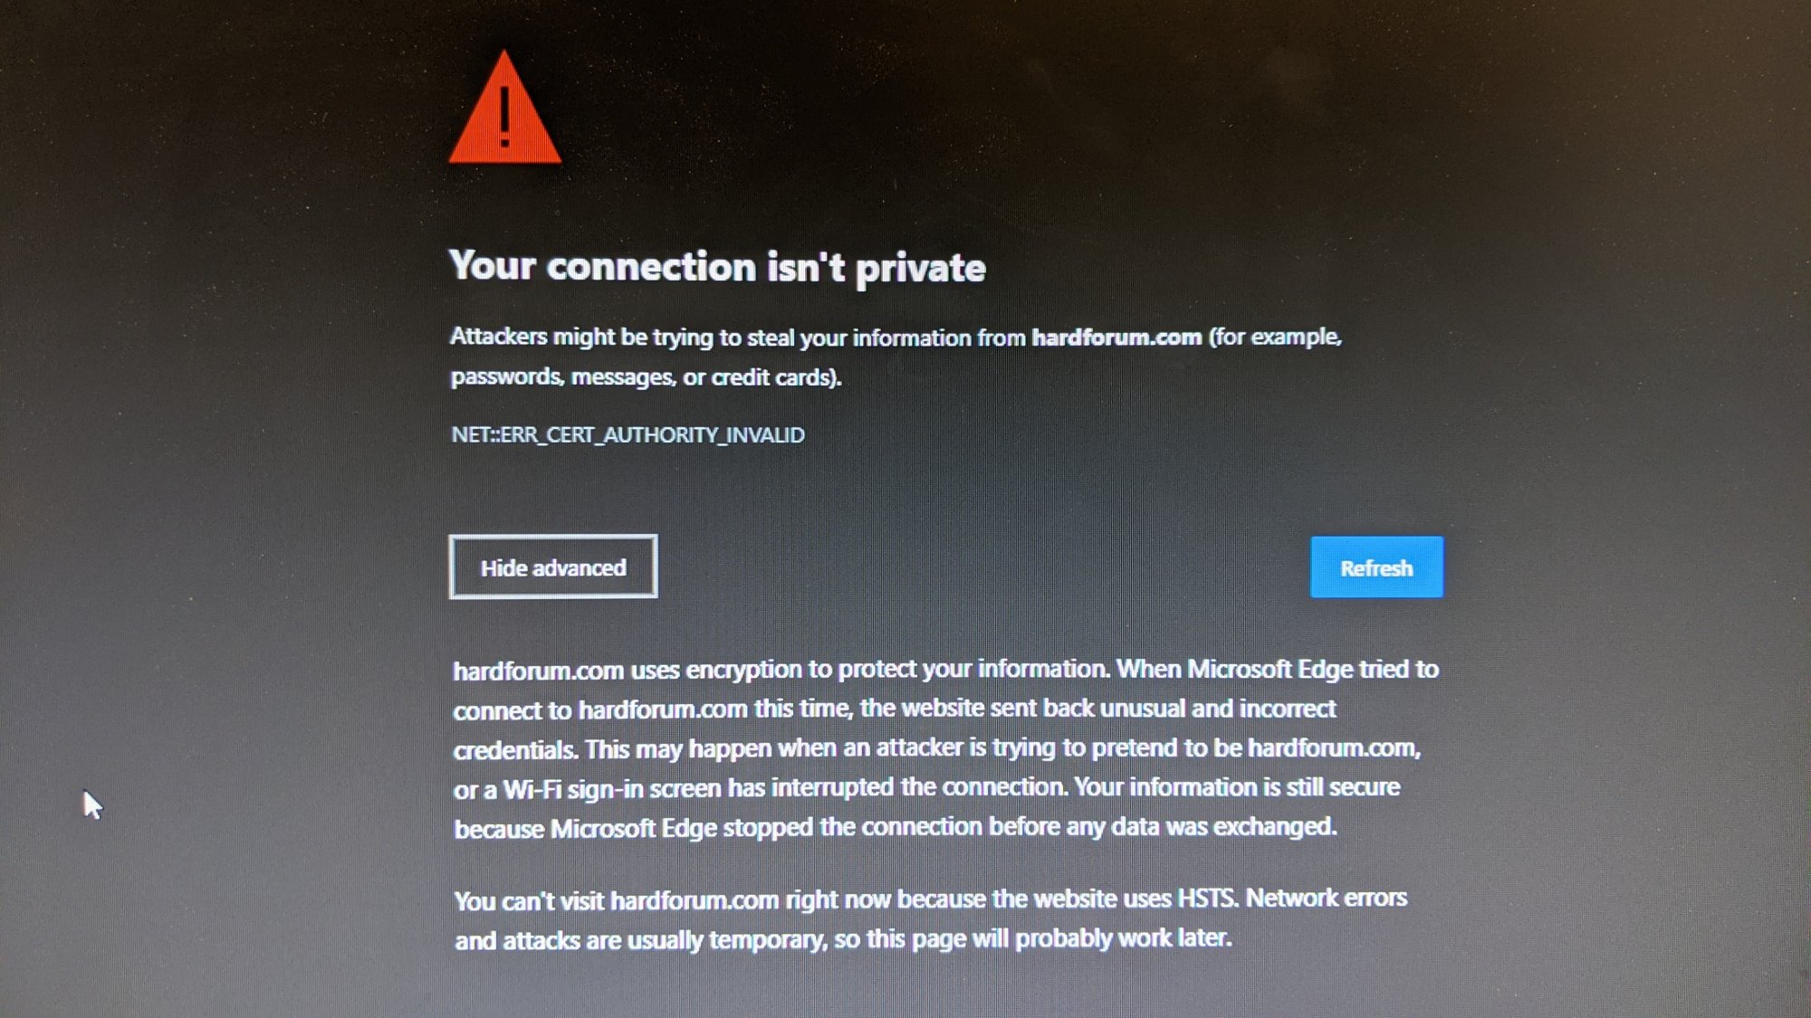
Task: Click bold hardforum.com in the attackers sentence
Action: coord(1116,337)
